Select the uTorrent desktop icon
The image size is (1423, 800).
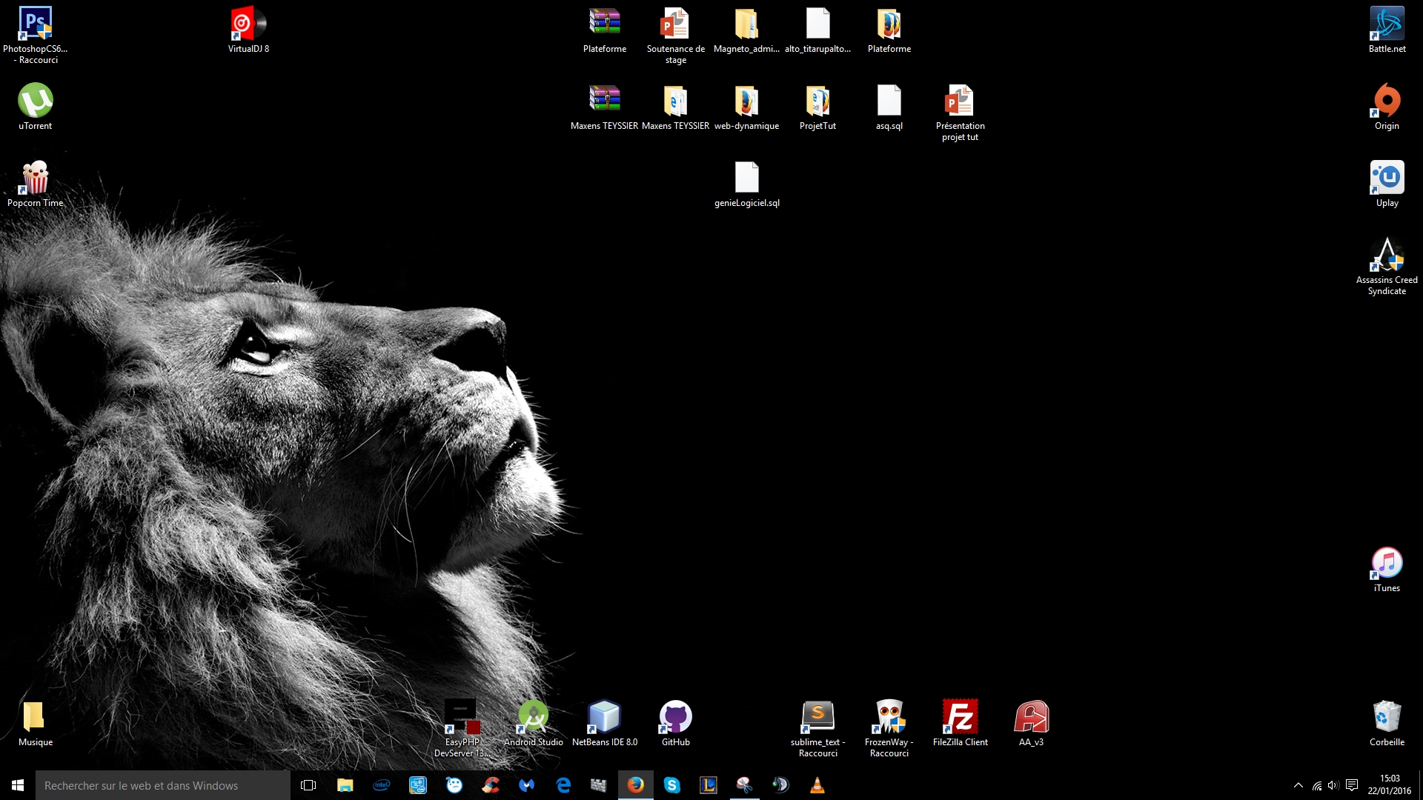coord(35,107)
